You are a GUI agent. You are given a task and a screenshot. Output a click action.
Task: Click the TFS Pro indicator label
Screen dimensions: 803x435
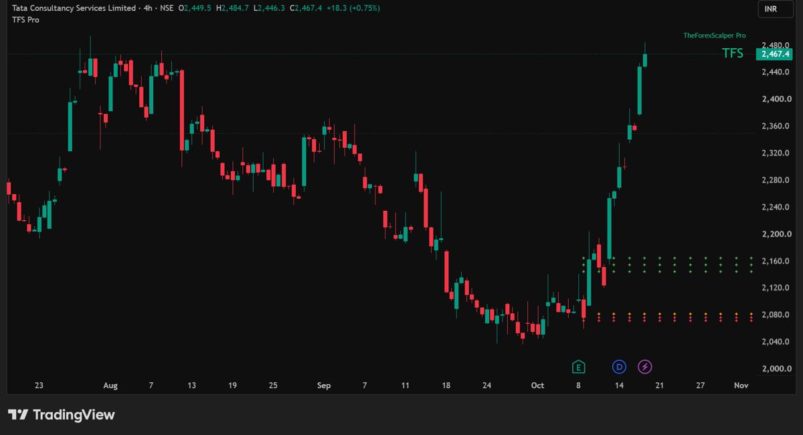pos(25,20)
